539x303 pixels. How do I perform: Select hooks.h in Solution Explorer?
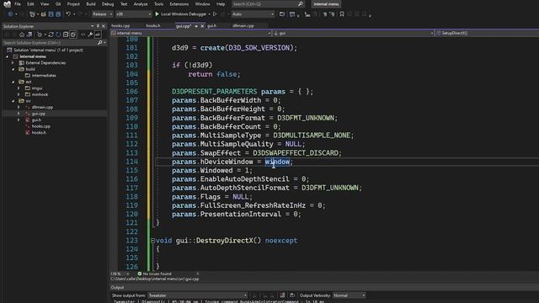click(39, 132)
